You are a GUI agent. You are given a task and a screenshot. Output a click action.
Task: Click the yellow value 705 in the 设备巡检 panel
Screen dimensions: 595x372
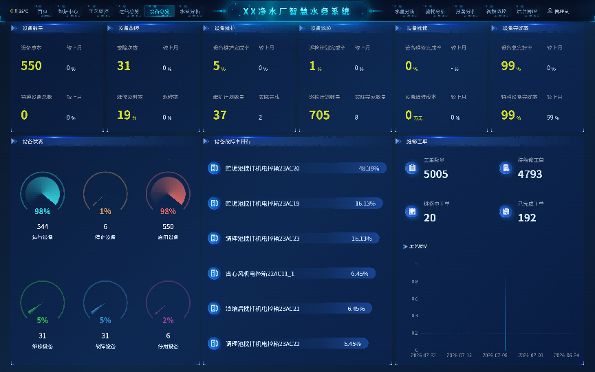[319, 115]
